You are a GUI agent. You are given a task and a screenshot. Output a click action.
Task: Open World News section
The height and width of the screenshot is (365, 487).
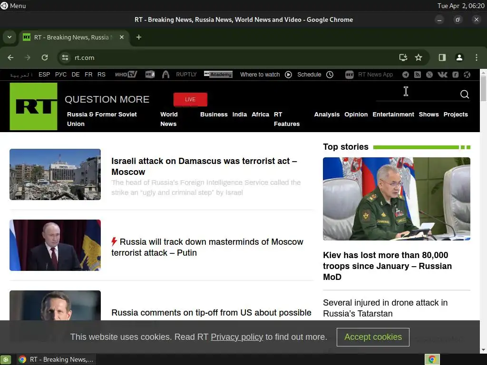point(169,119)
